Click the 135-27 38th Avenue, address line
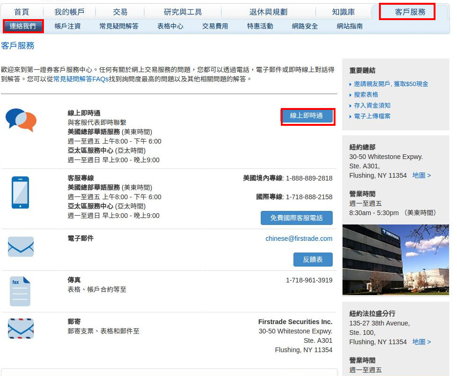This screenshot has height=376, width=457. pyautogui.click(x=379, y=323)
